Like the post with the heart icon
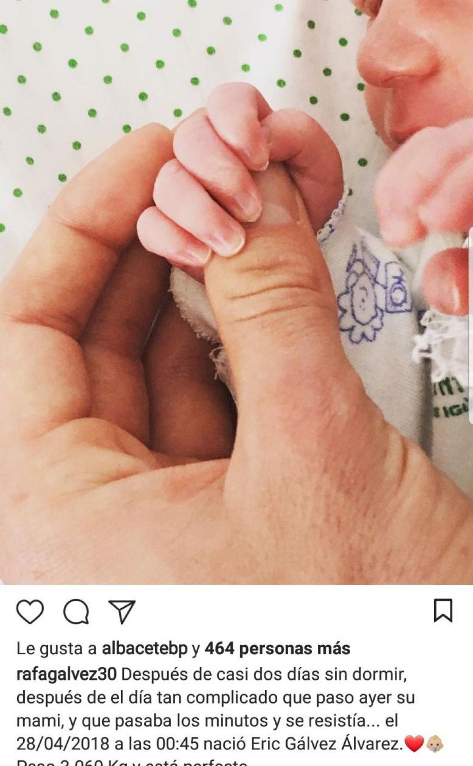 point(30,612)
